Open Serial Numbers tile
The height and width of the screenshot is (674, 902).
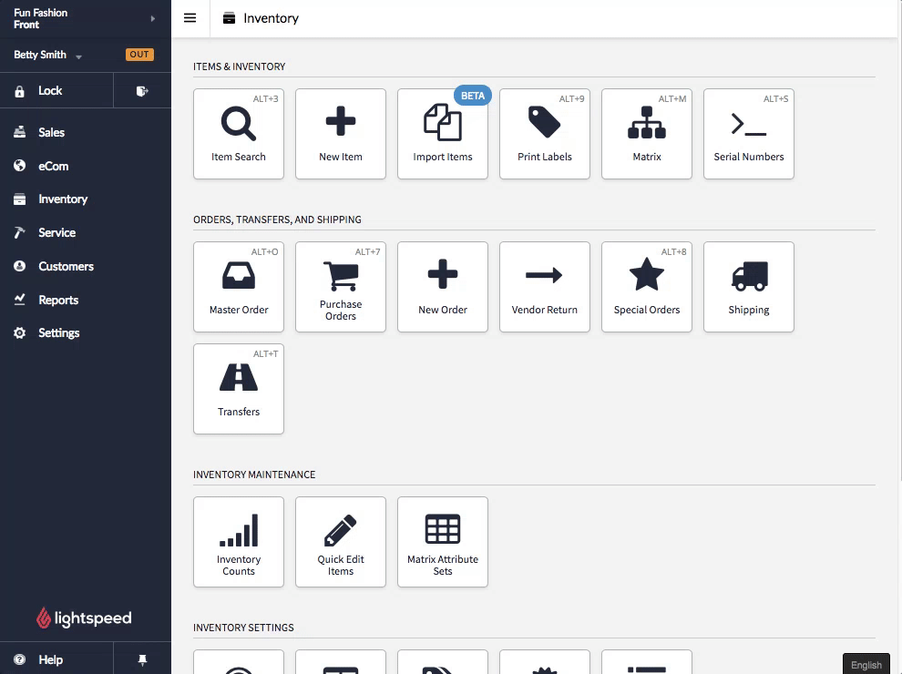(x=748, y=133)
